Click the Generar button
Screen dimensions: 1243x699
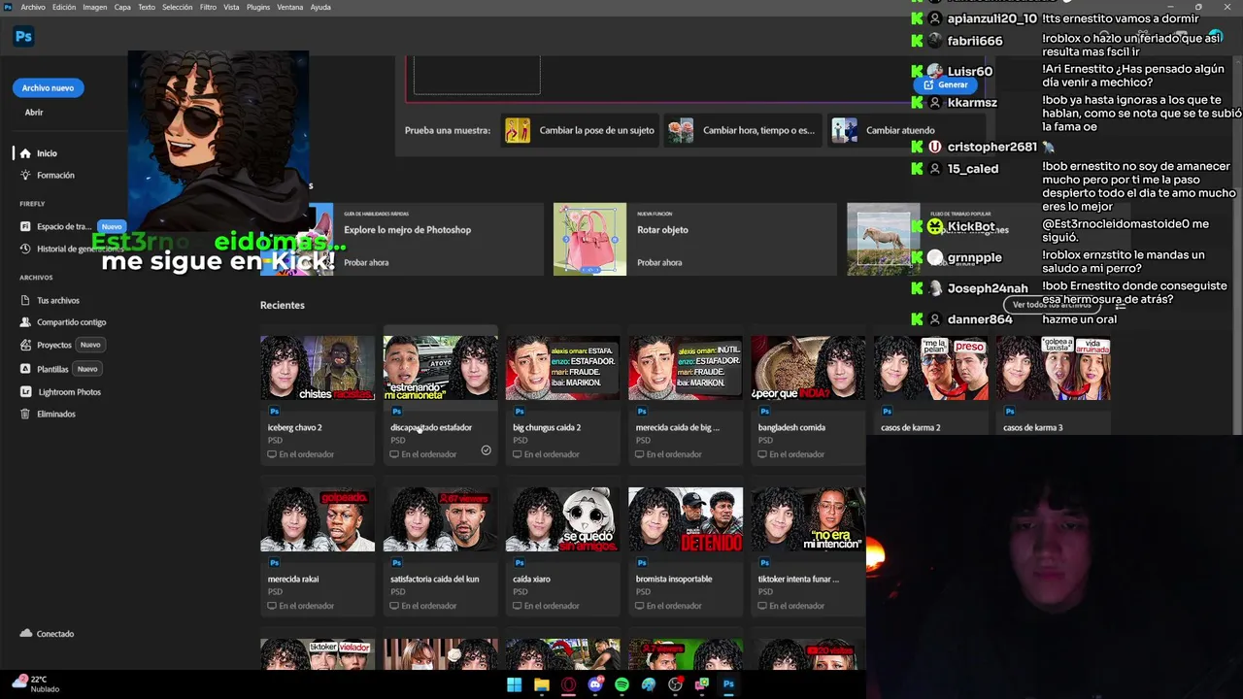(x=947, y=84)
